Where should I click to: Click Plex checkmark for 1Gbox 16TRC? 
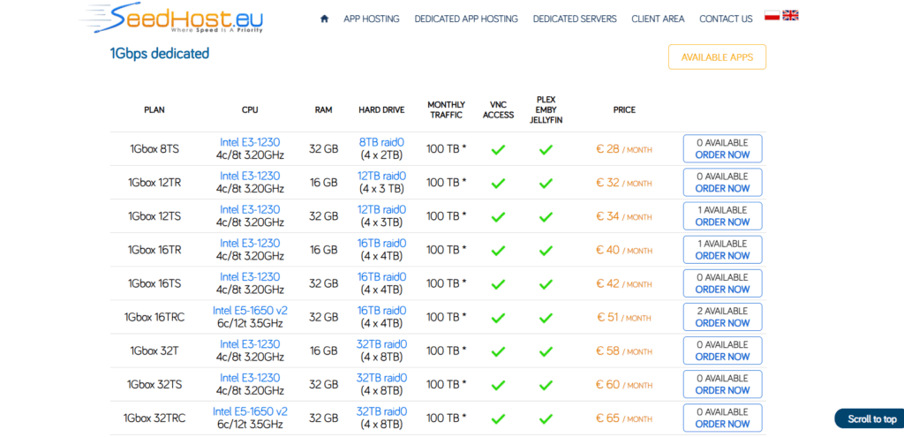point(546,318)
